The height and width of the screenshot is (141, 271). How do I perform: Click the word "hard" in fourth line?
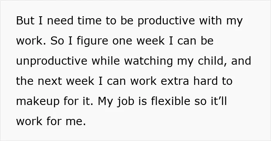pyautogui.click(x=206, y=81)
